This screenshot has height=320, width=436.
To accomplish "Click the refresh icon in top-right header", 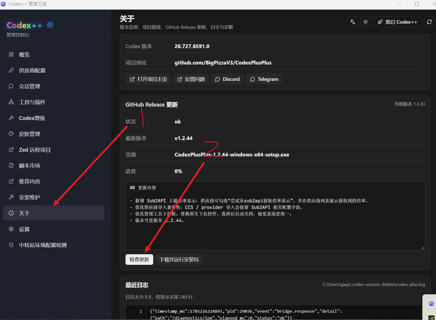I will click(429, 22).
